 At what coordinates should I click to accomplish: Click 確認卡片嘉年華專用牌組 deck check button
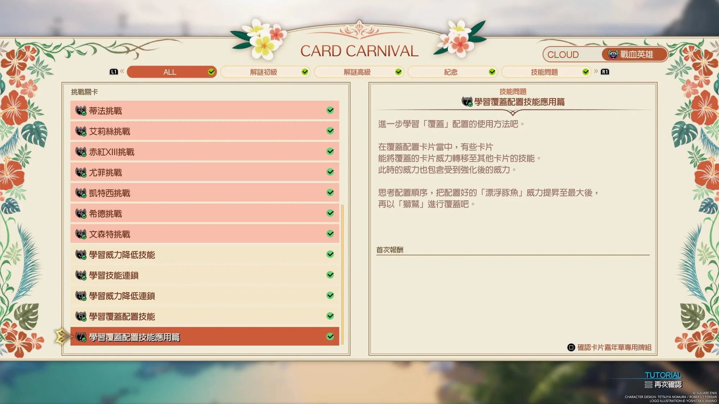coord(609,347)
